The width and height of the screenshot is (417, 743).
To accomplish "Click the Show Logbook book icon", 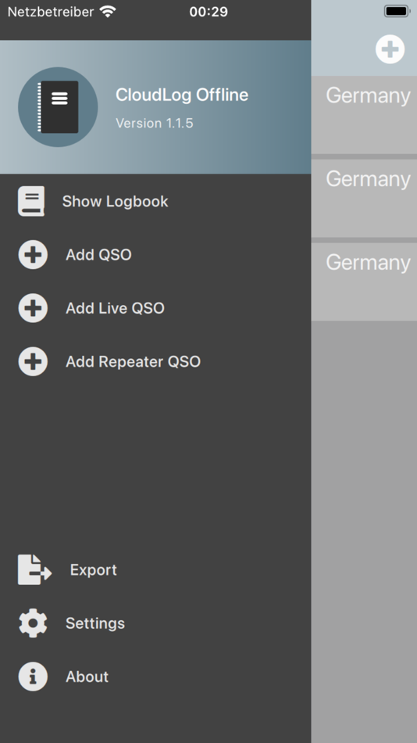I will (x=31, y=201).
